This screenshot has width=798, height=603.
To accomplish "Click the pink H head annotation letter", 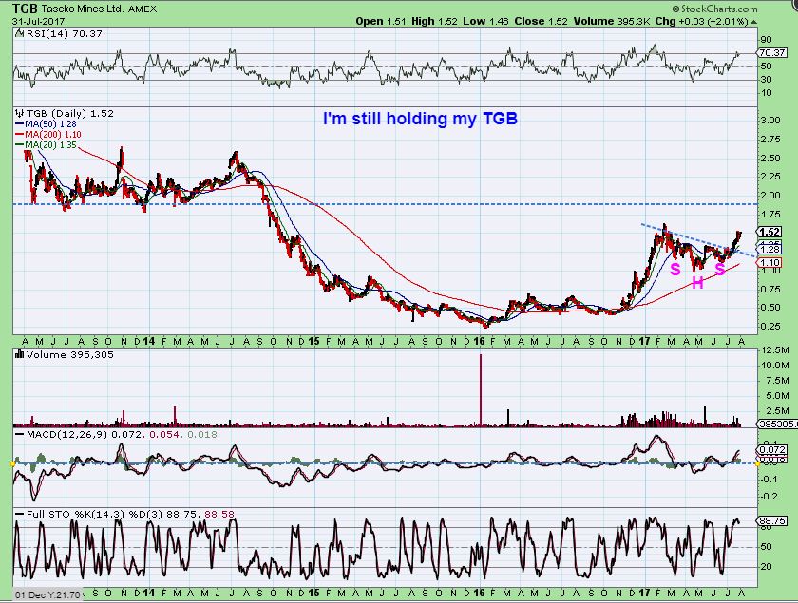I will (697, 282).
